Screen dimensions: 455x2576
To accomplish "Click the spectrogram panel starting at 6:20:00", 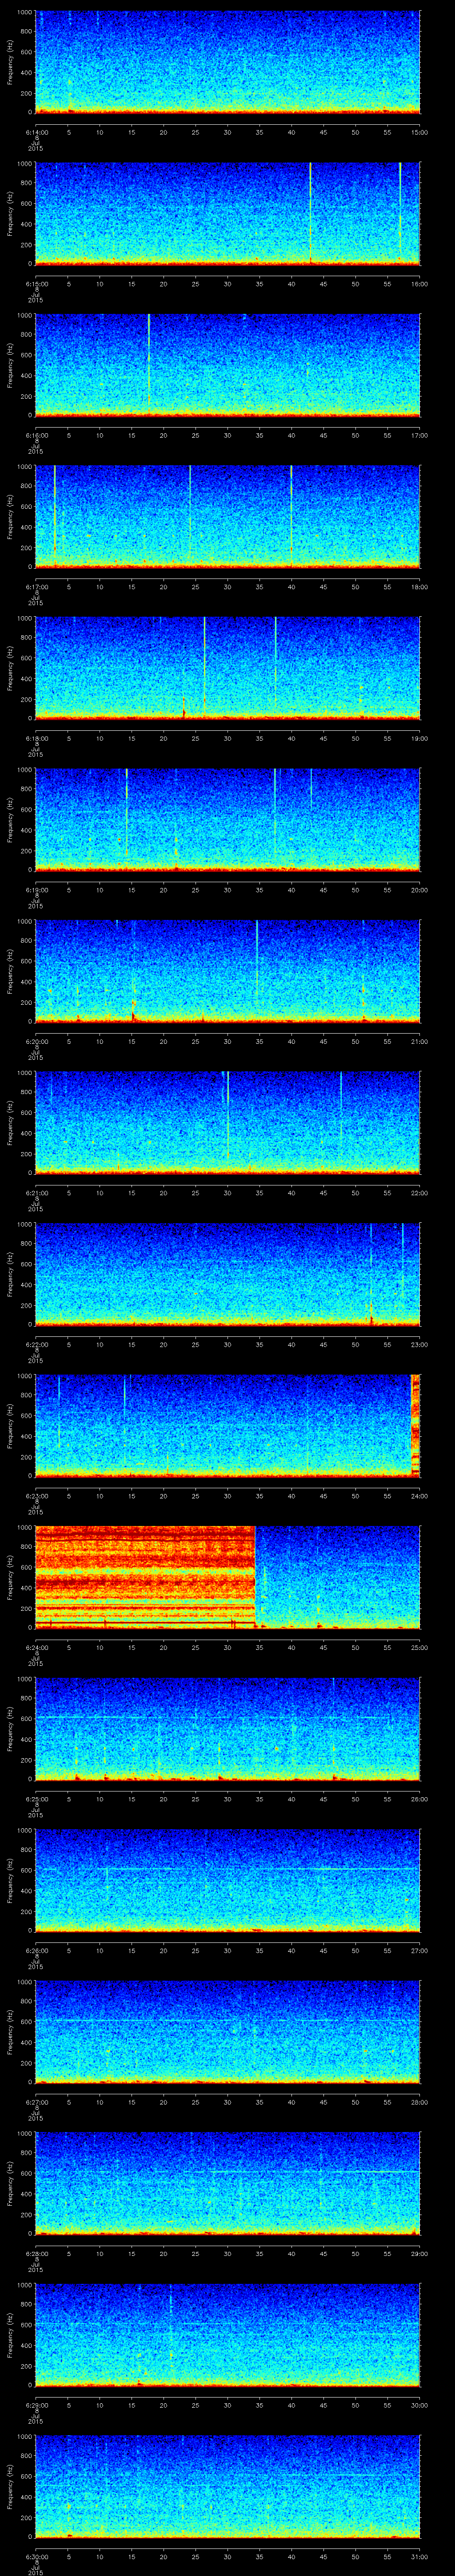I will (227, 971).
